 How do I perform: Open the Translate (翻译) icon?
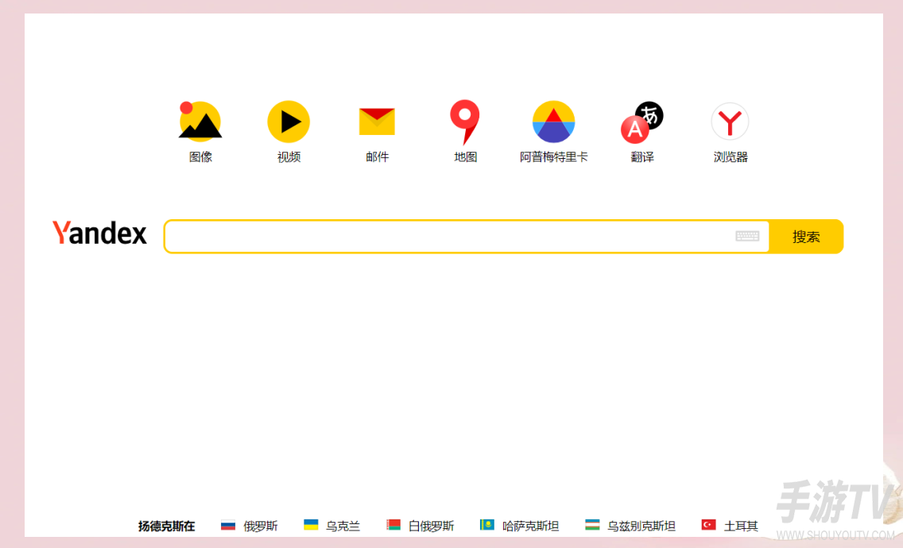pos(641,122)
